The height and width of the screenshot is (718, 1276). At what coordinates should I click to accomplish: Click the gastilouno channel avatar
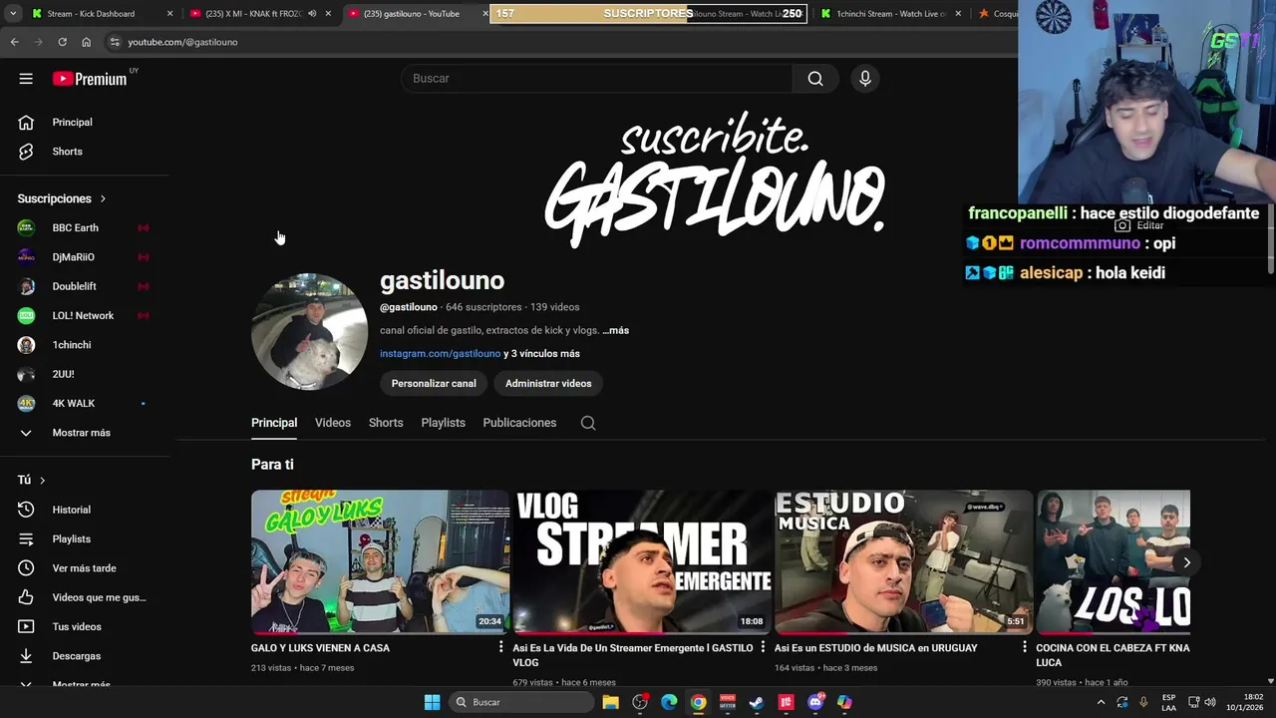(309, 331)
